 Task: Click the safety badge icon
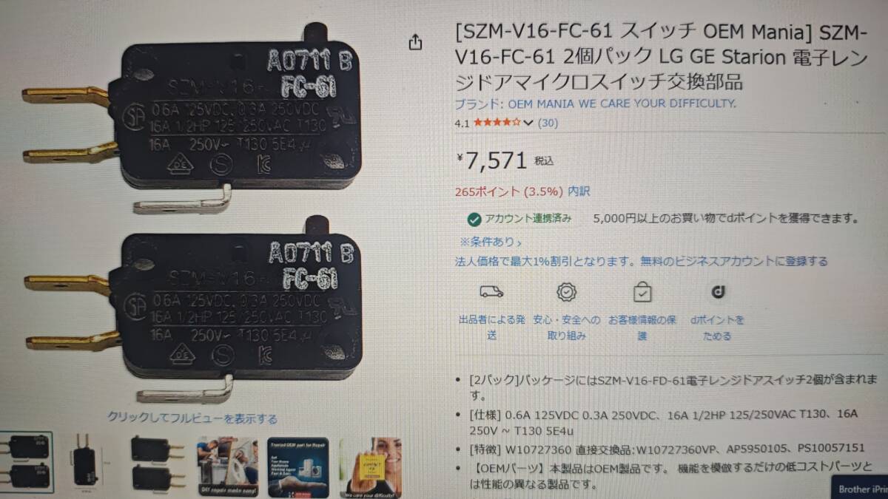tap(567, 292)
